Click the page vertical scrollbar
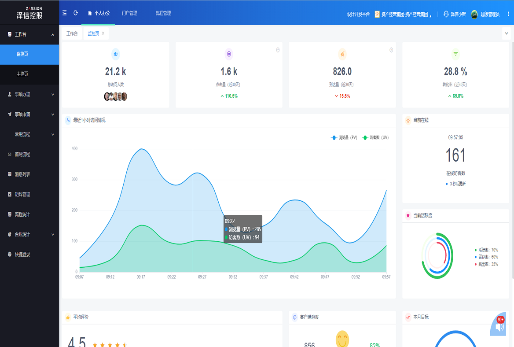The width and height of the screenshot is (514, 347). tap(512, 158)
